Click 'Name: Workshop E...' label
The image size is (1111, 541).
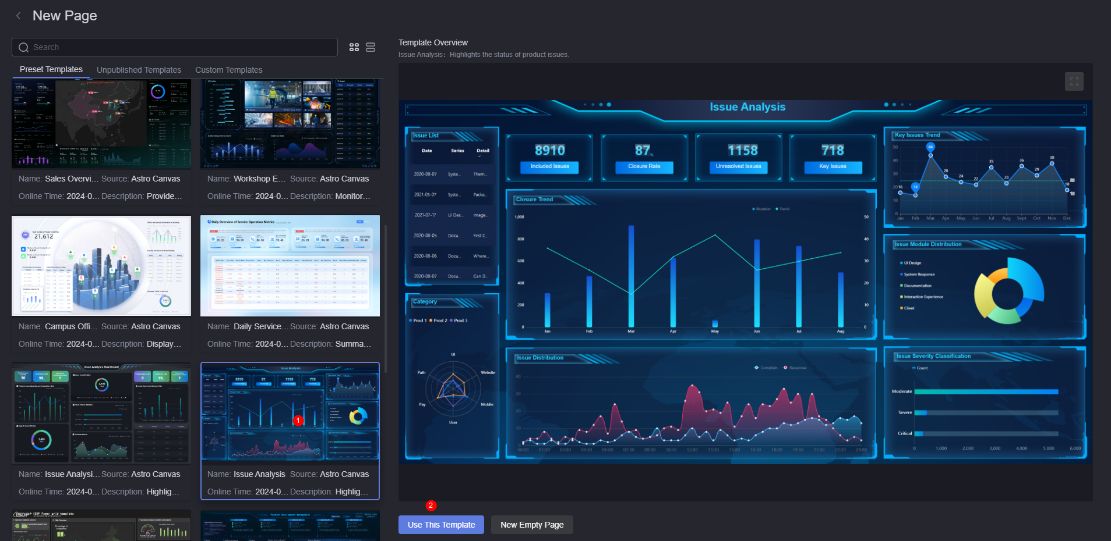tap(246, 179)
